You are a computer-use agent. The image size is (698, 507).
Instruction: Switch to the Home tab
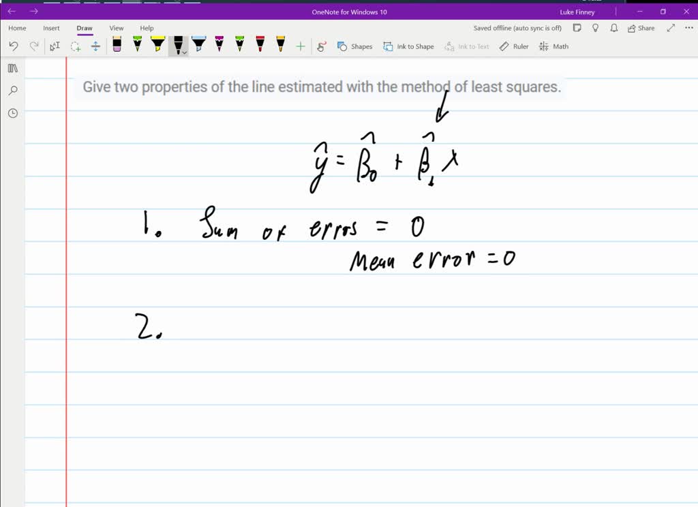tap(16, 28)
